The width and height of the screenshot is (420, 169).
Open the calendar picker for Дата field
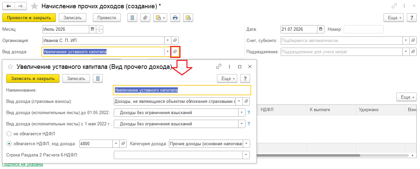pyautogui.click(x=320, y=29)
